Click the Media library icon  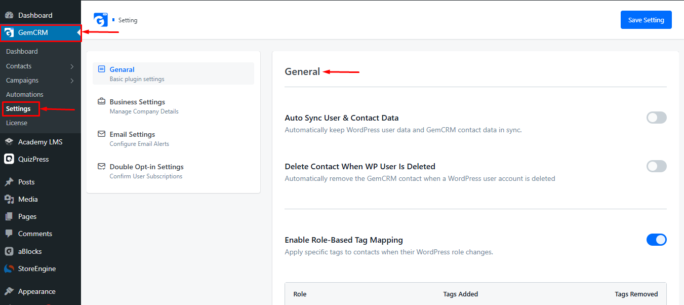point(9,199)
